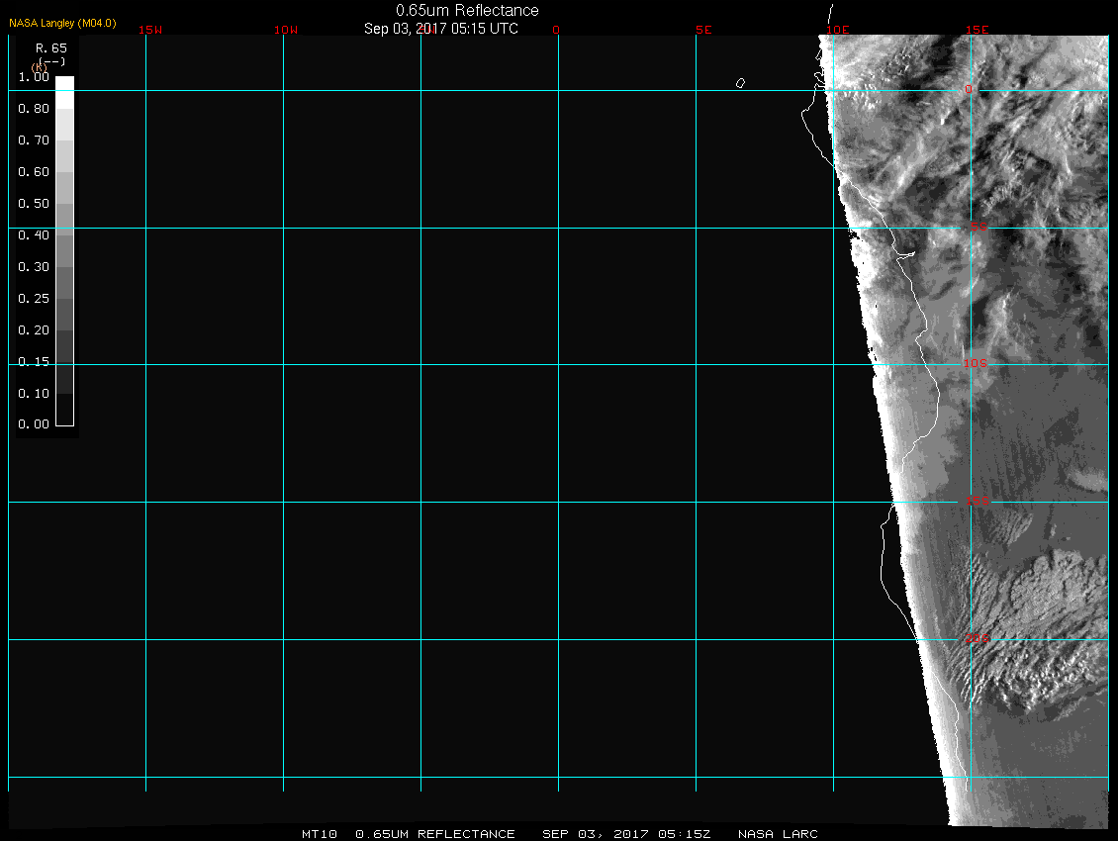Screen dimensions: 1118x841
Task: Click the MT10 0.65UM REFLECTANCE footer text
Action: click(409, 834)
